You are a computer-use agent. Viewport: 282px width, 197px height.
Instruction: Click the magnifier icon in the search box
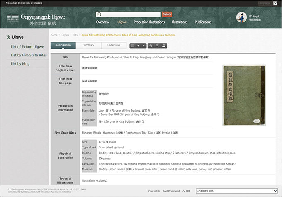click(99, 14)
